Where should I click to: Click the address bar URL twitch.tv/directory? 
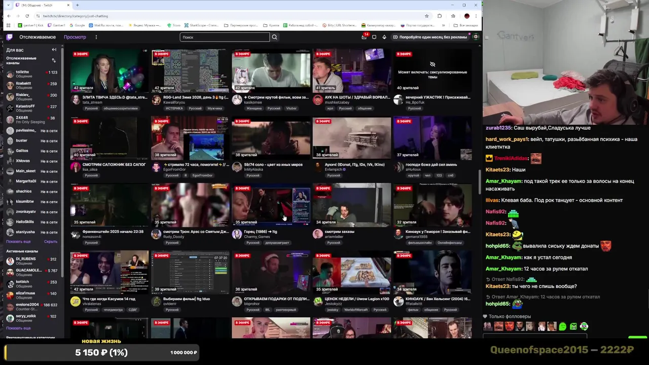pyautogui.click(x=75, y=16)
